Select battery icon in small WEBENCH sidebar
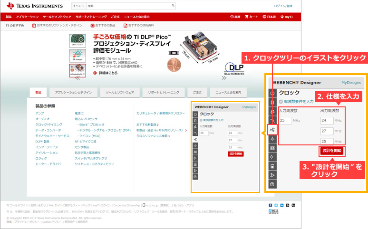The height and width of the screenshot is (229, 368). tap(195, 164)
